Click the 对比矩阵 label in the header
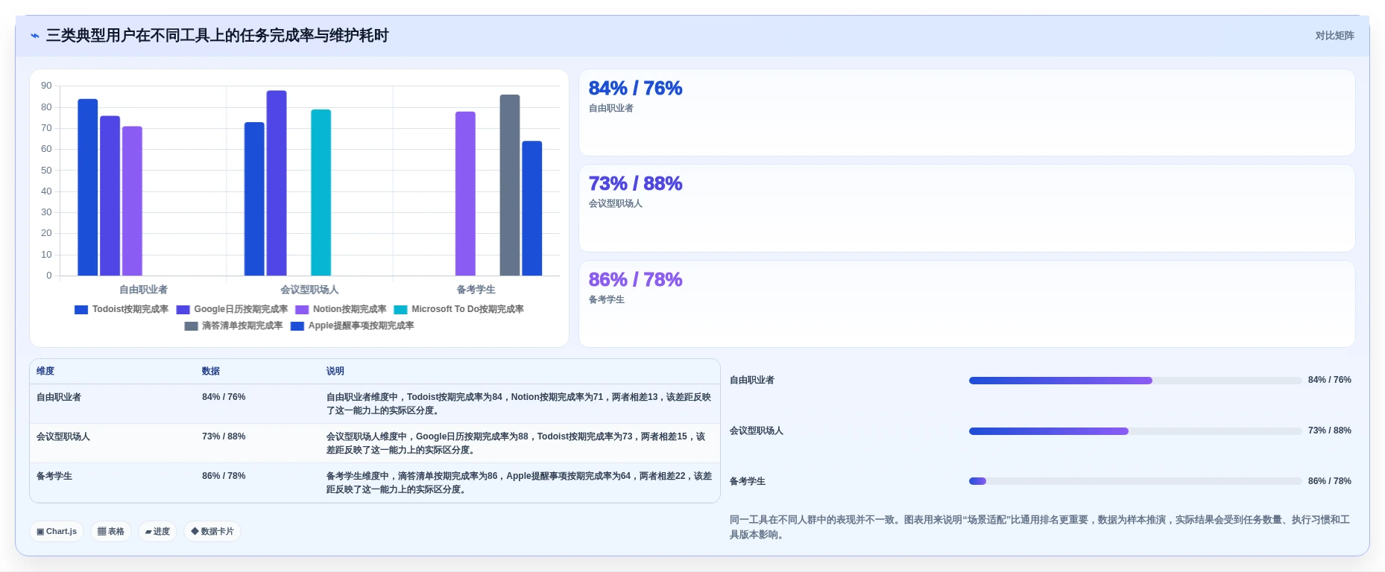 pos(1334,36)
